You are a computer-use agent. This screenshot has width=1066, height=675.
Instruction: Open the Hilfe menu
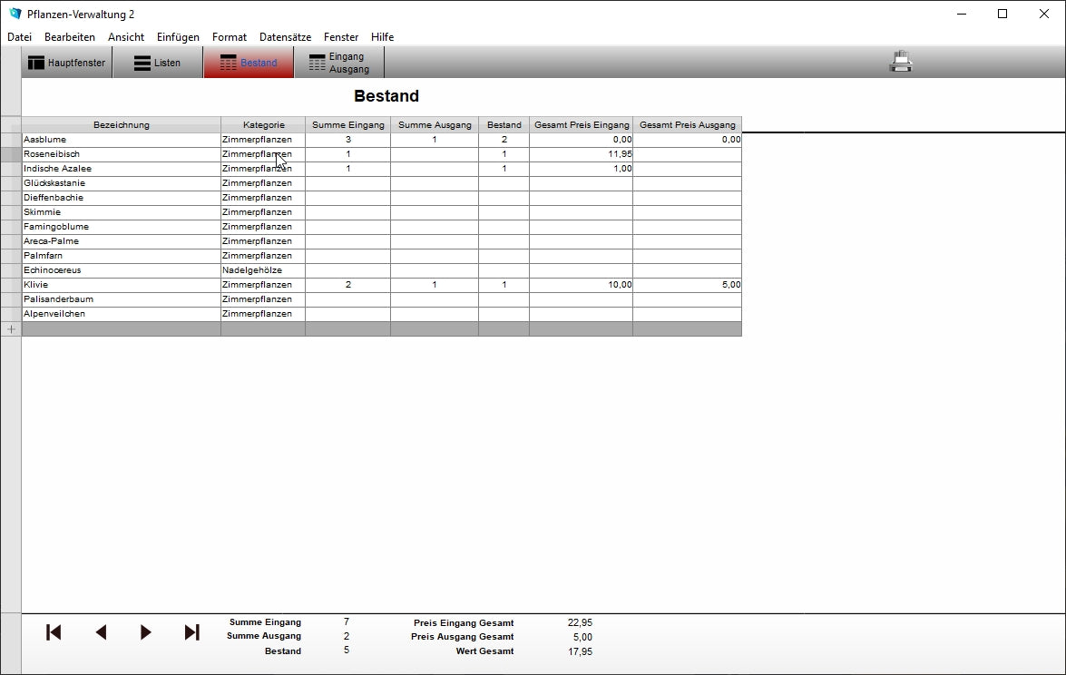point(382,37)
